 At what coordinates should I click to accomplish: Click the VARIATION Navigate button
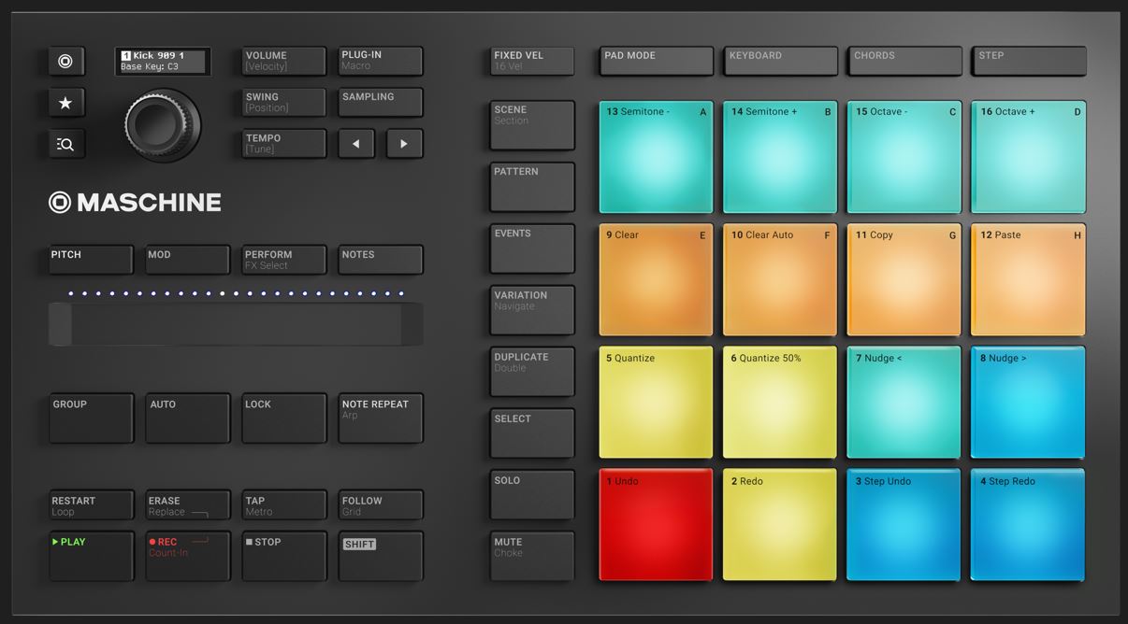[x=532, y=310]
